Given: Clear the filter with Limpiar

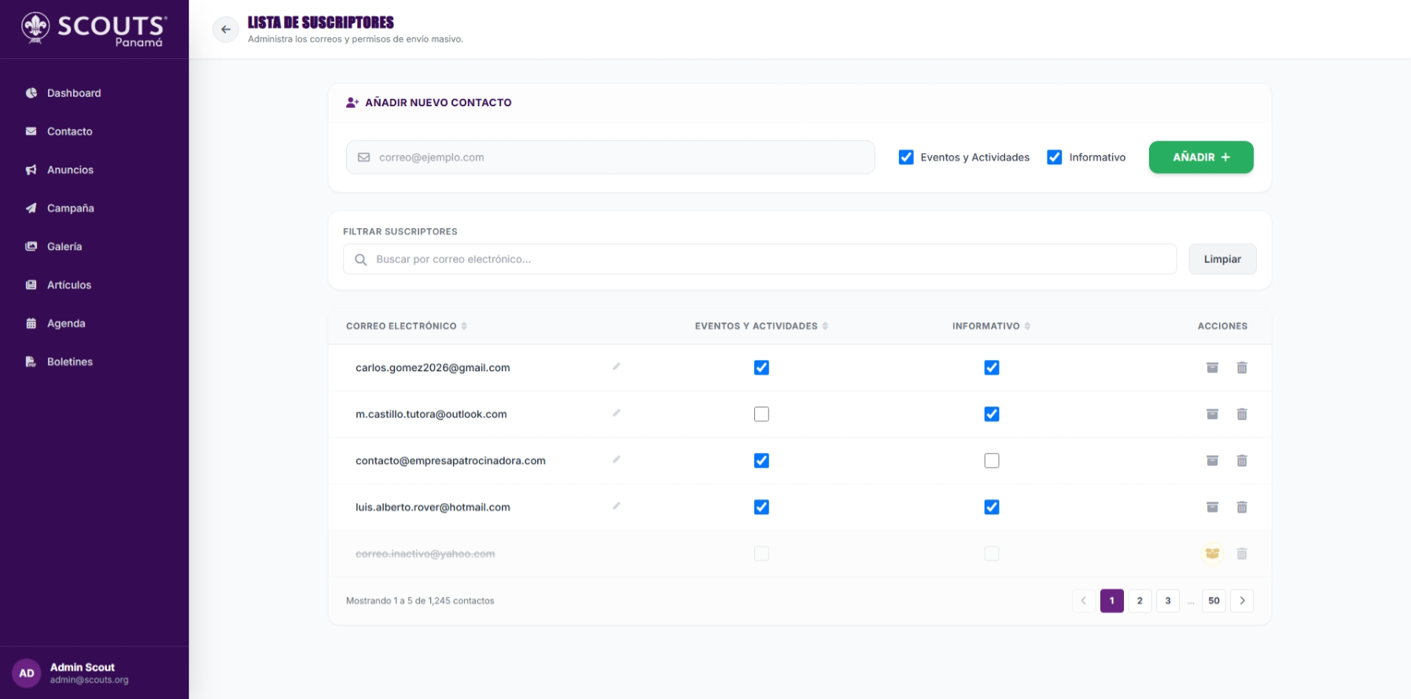Looking at the screenshot, I should (x=1222, y=259).
